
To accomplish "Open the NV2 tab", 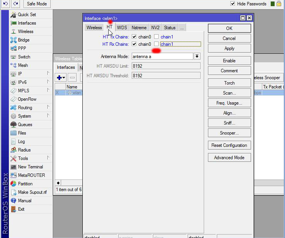I will [x=156, y=28].
